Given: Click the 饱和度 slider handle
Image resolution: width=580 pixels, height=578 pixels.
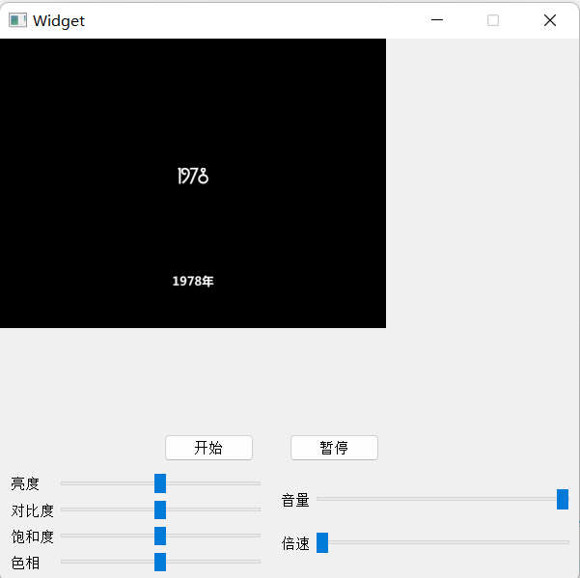Looking at the screenshot, I should tap(160, 536).
